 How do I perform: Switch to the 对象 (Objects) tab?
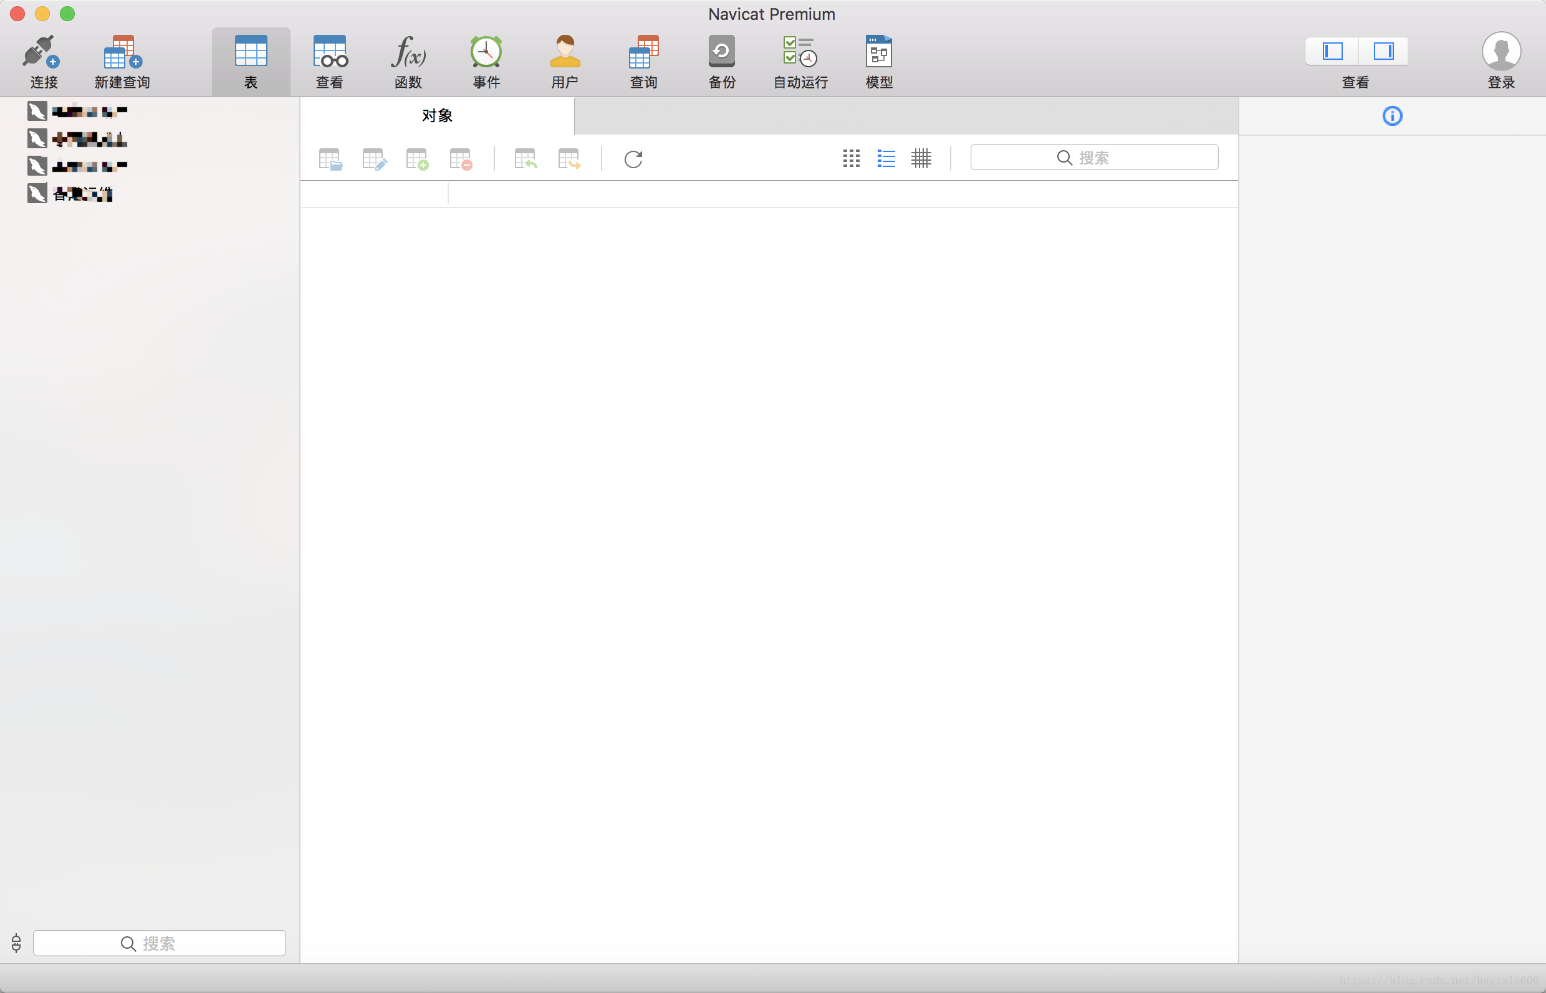pyautogui.click(x=437, y=116)
